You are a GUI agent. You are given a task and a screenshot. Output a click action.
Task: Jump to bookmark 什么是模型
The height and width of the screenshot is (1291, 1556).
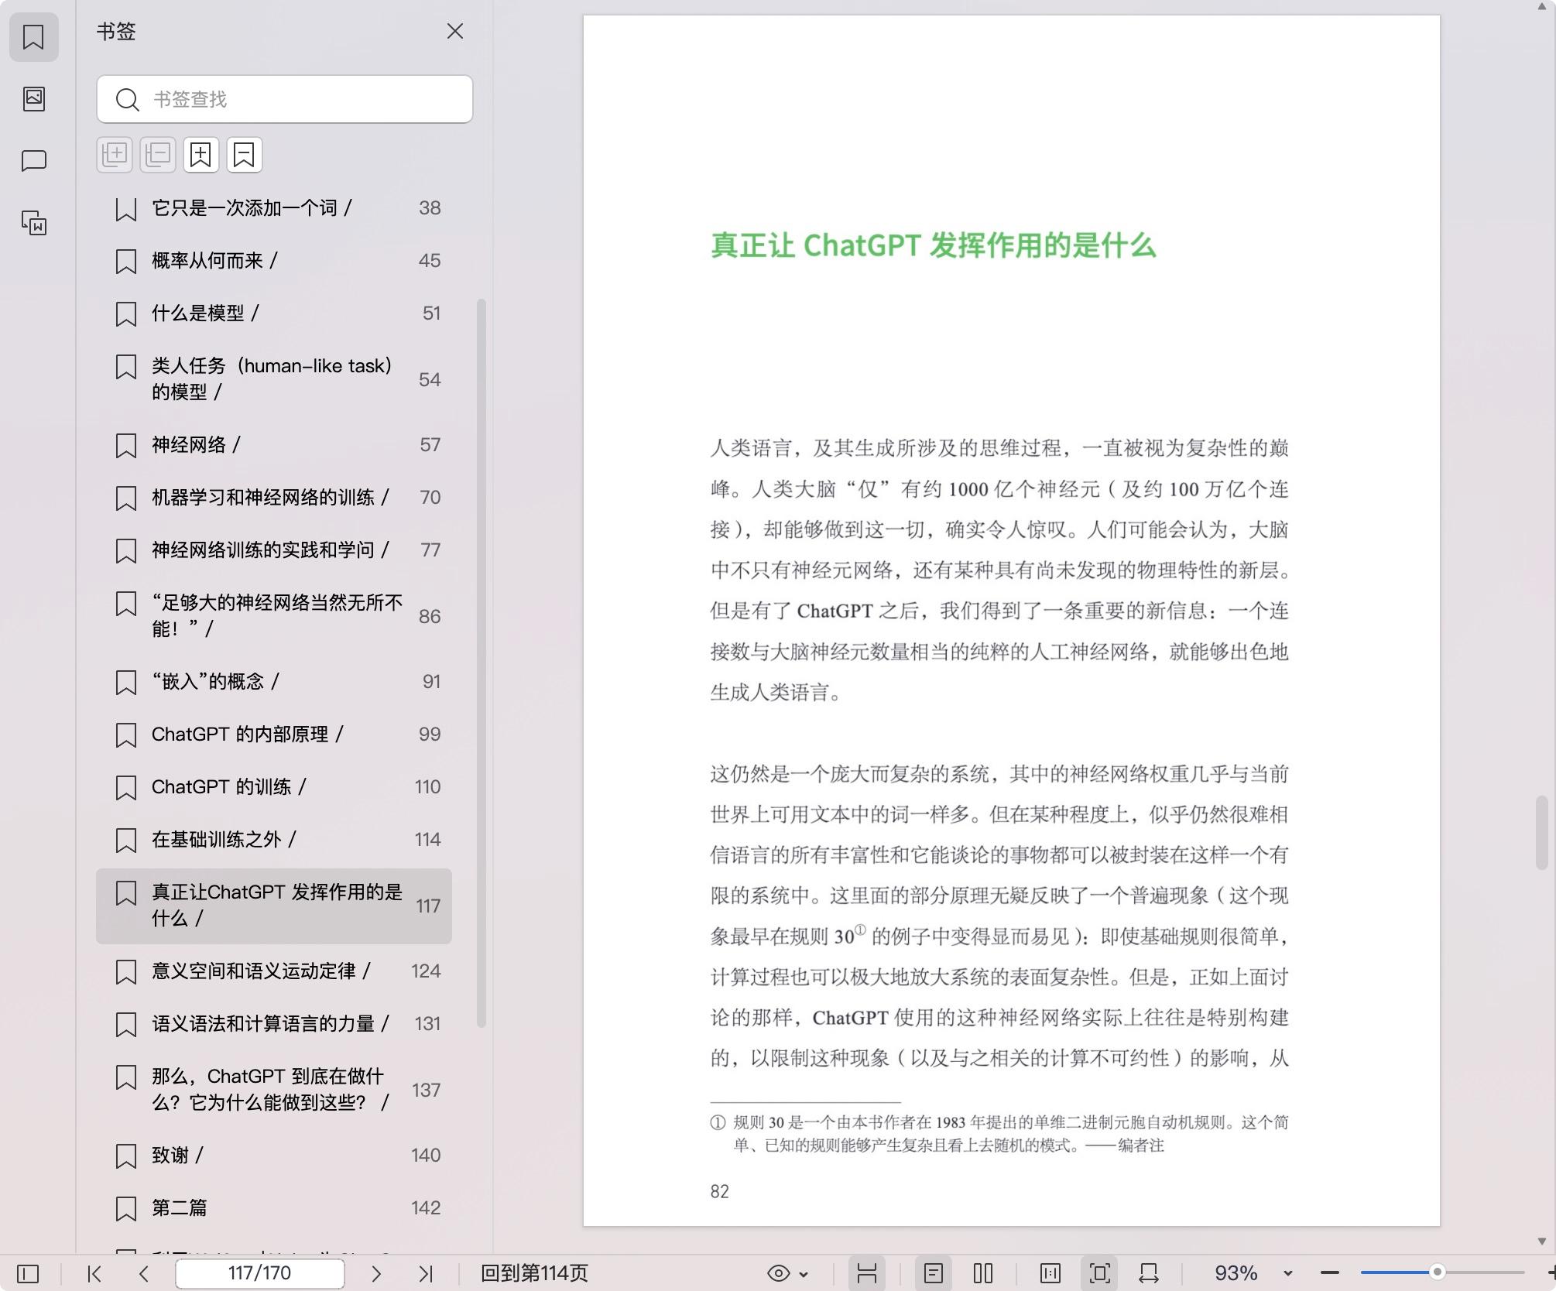pos(274,313)
